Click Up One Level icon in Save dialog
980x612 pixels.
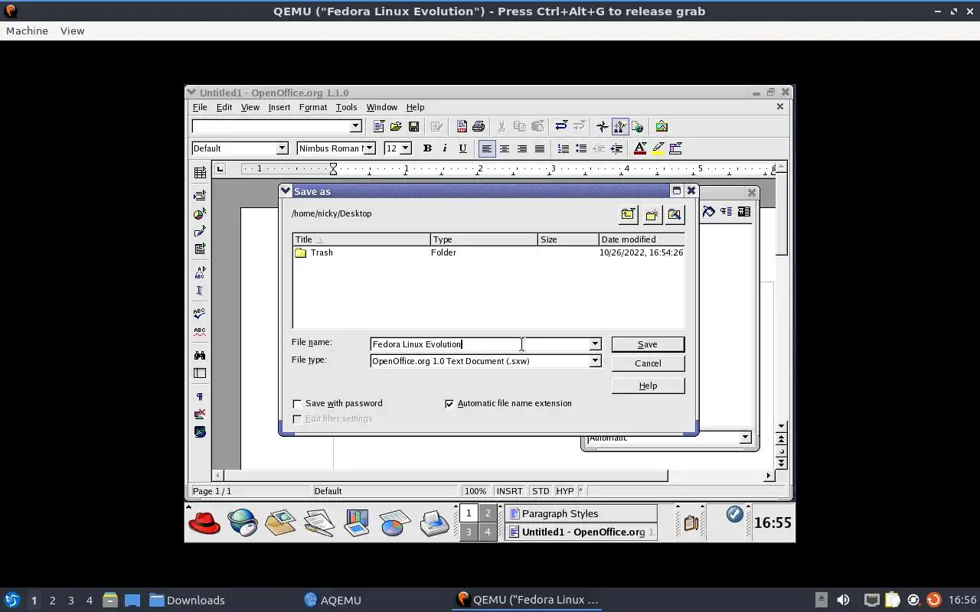(628, 214)
